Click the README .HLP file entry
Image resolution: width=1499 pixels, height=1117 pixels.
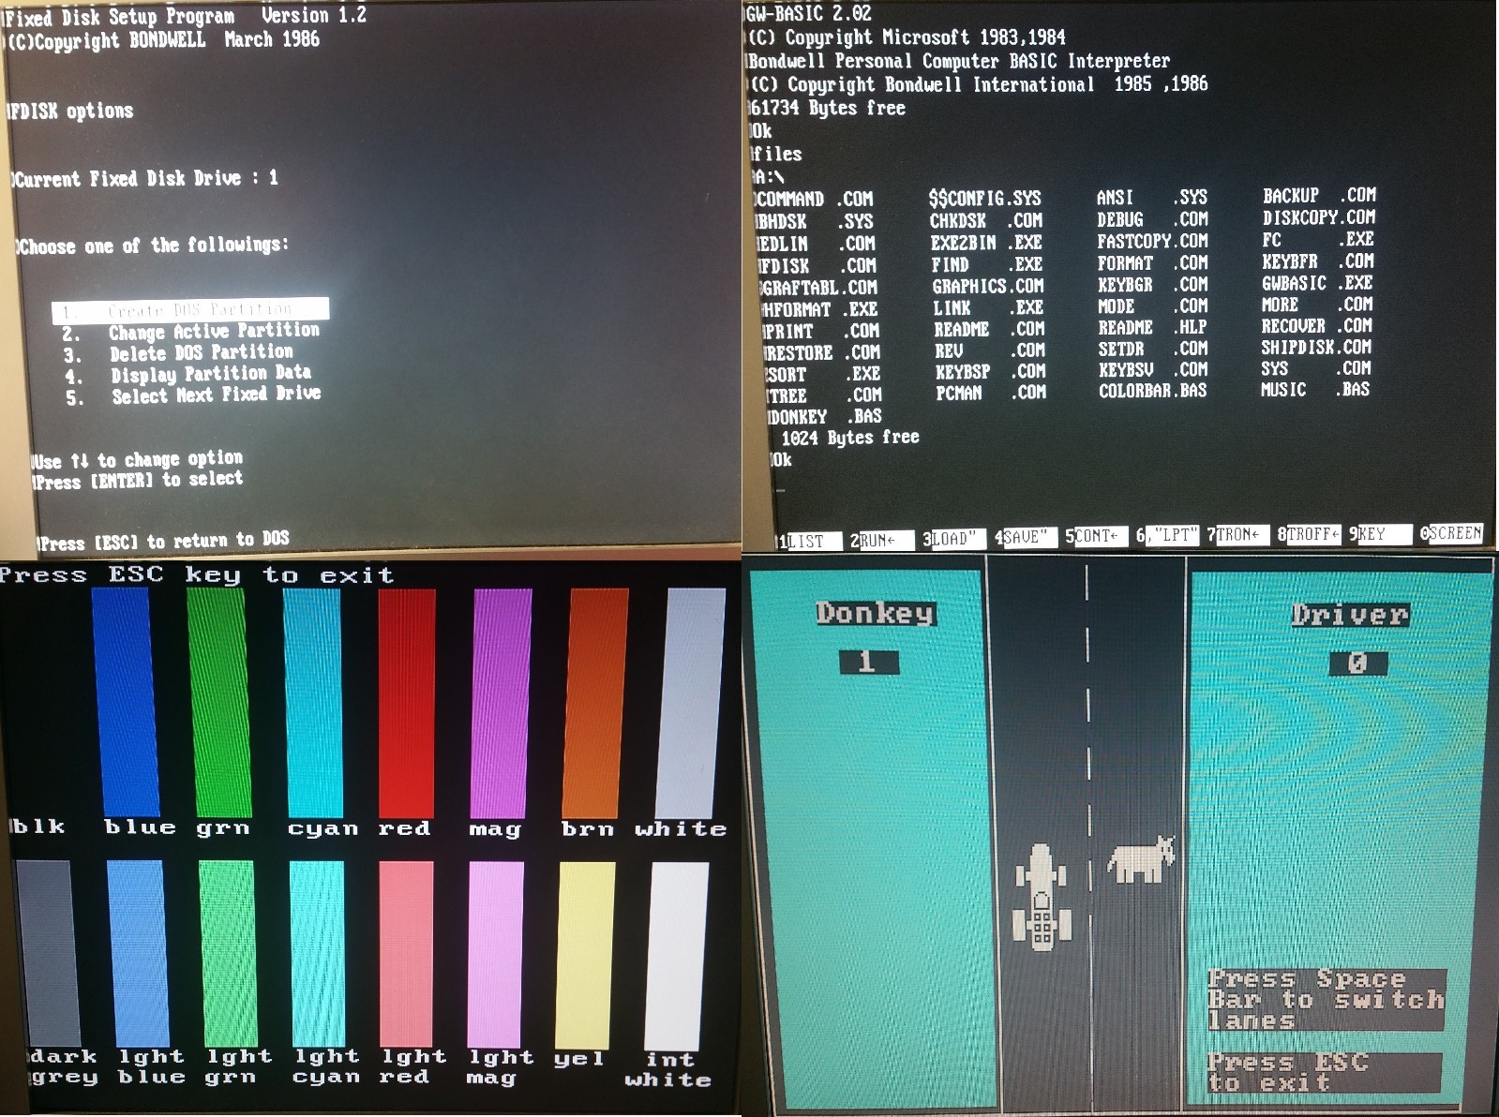(x=1153, y=328)
